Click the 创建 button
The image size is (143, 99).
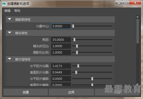click(26, 92)
